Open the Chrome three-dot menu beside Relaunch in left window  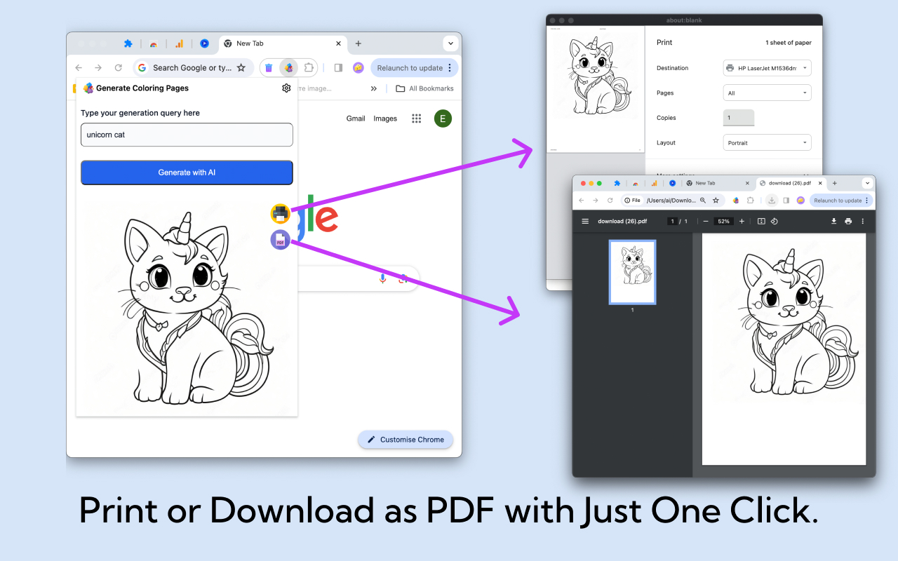[x=450, y=68]
